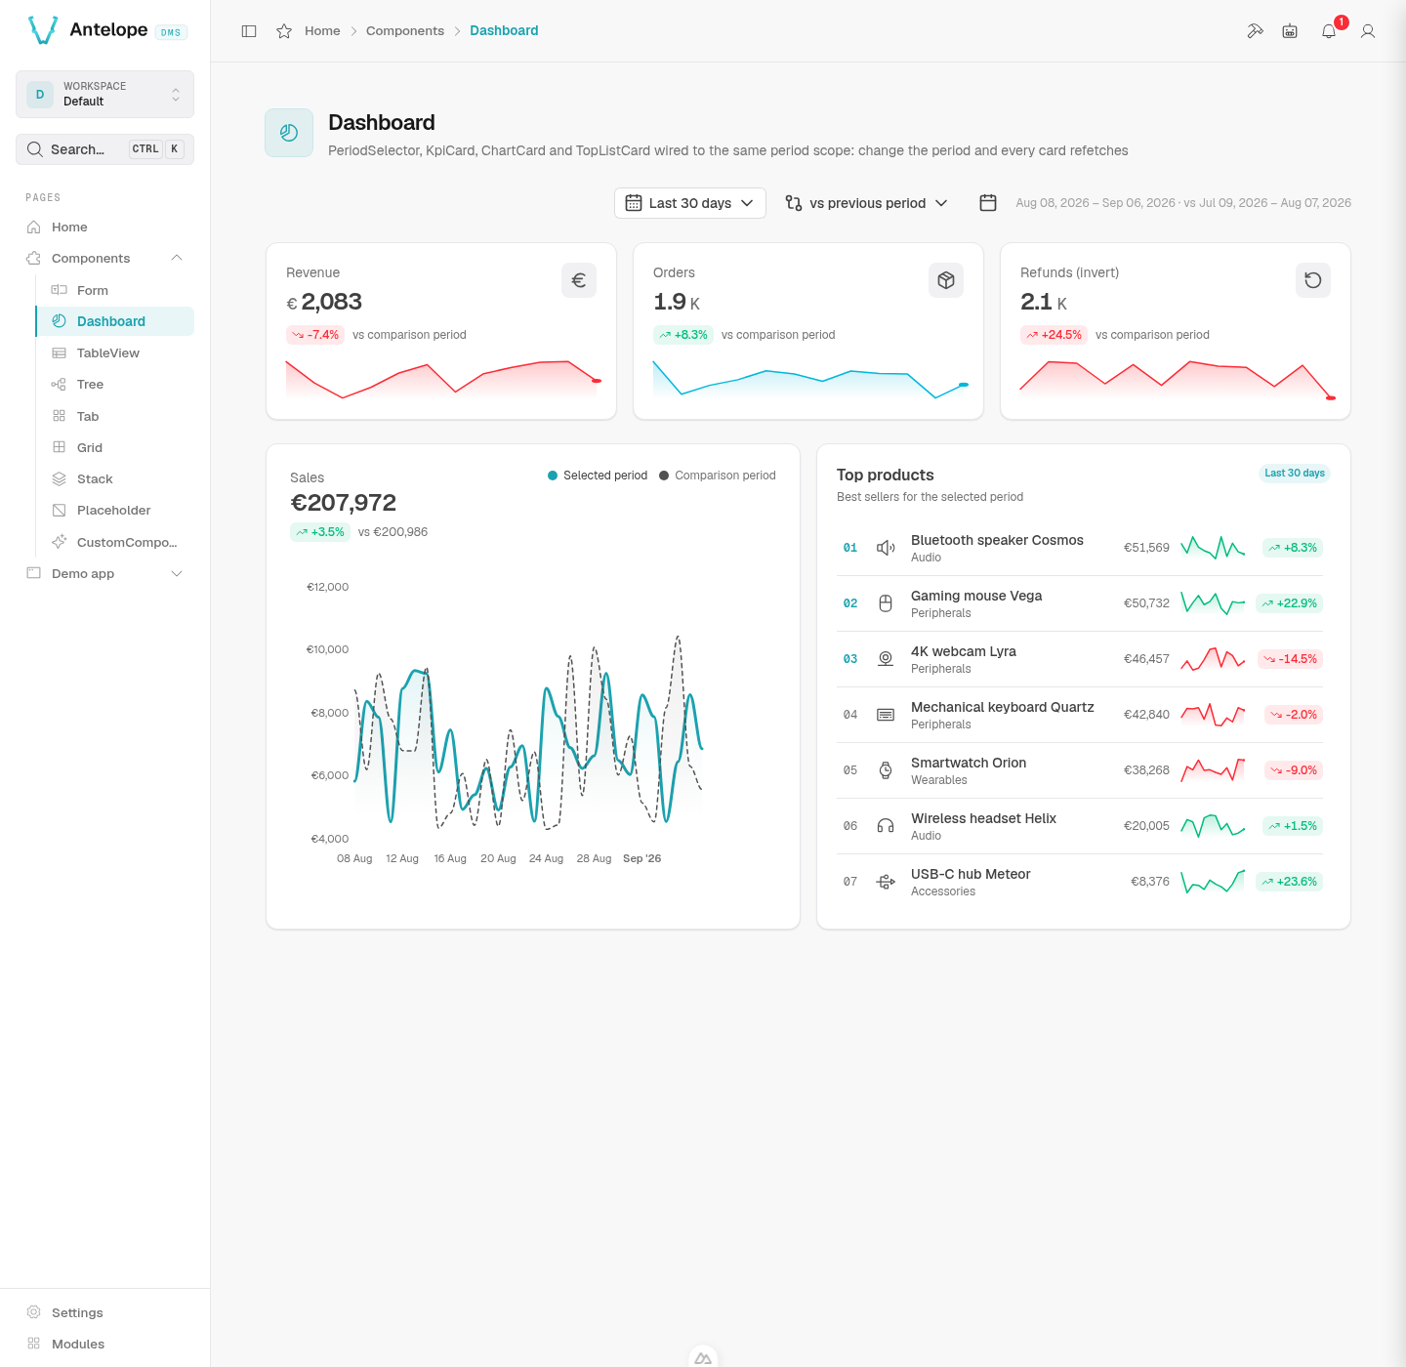Click the Gaming mouse Vega icon

point(886,603)
